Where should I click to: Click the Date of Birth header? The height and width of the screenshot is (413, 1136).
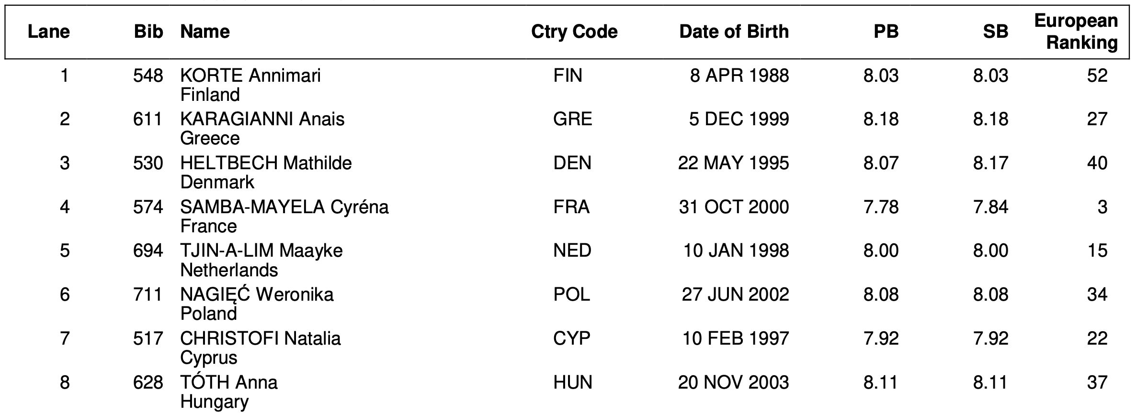734,32
